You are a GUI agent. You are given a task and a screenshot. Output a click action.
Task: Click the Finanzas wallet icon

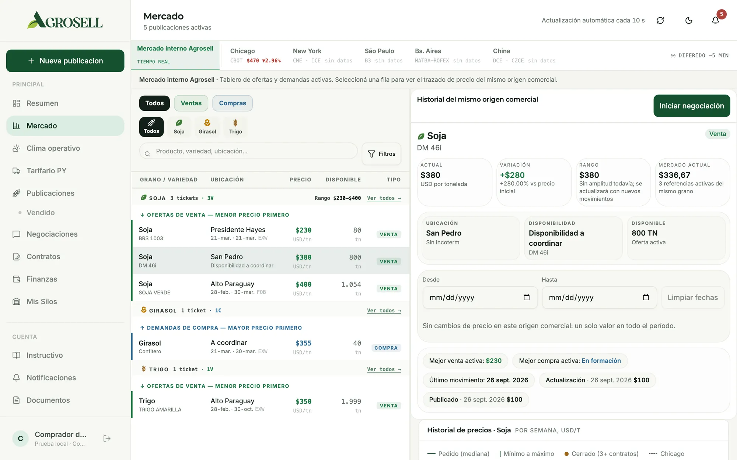16,279
